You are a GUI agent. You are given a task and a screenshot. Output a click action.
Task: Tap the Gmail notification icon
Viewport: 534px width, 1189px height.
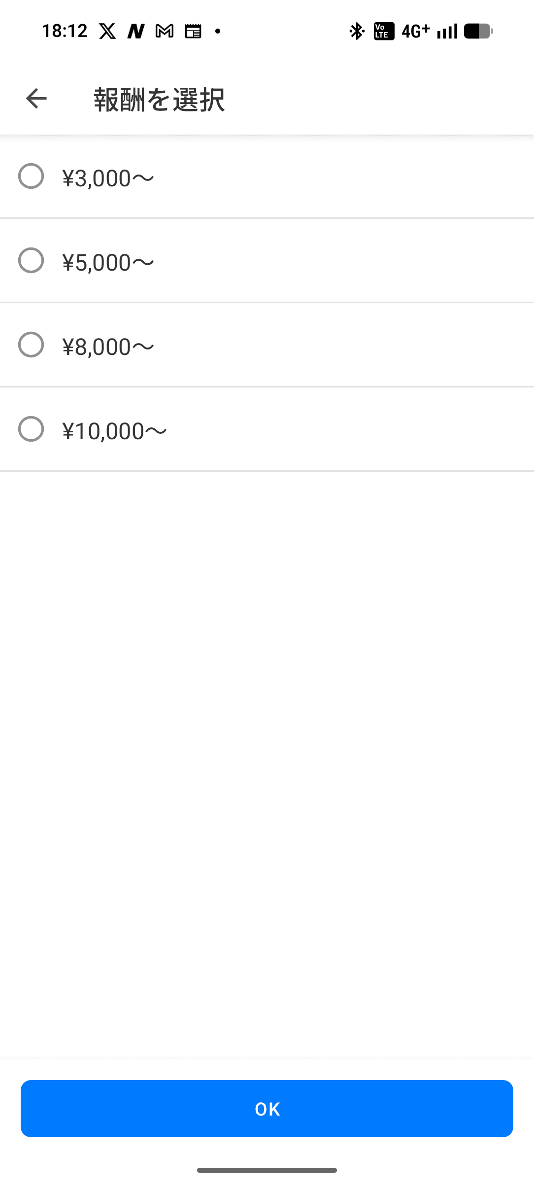click(165, 32)
